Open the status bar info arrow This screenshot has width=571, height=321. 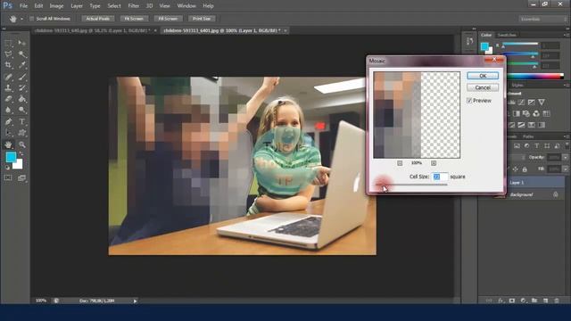tap(135, 301)
